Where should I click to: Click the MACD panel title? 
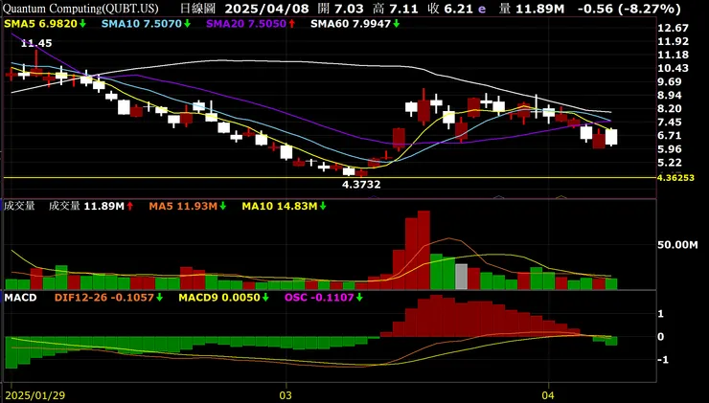tap(20, 298)
